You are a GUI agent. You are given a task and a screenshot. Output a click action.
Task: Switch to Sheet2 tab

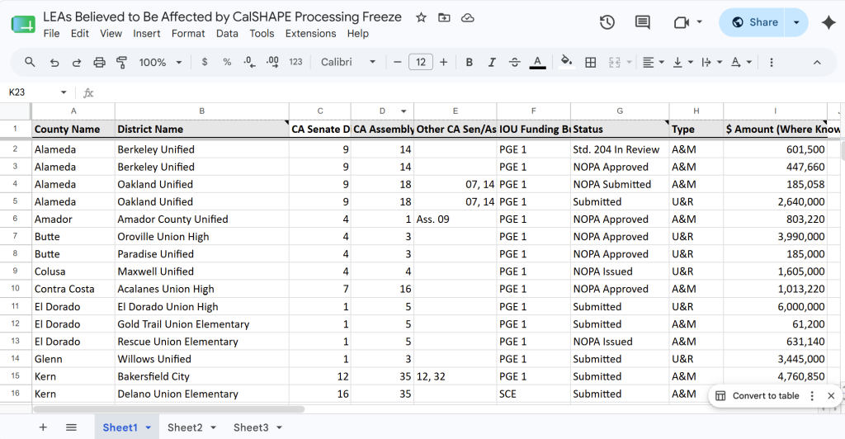tap(185, 427)
